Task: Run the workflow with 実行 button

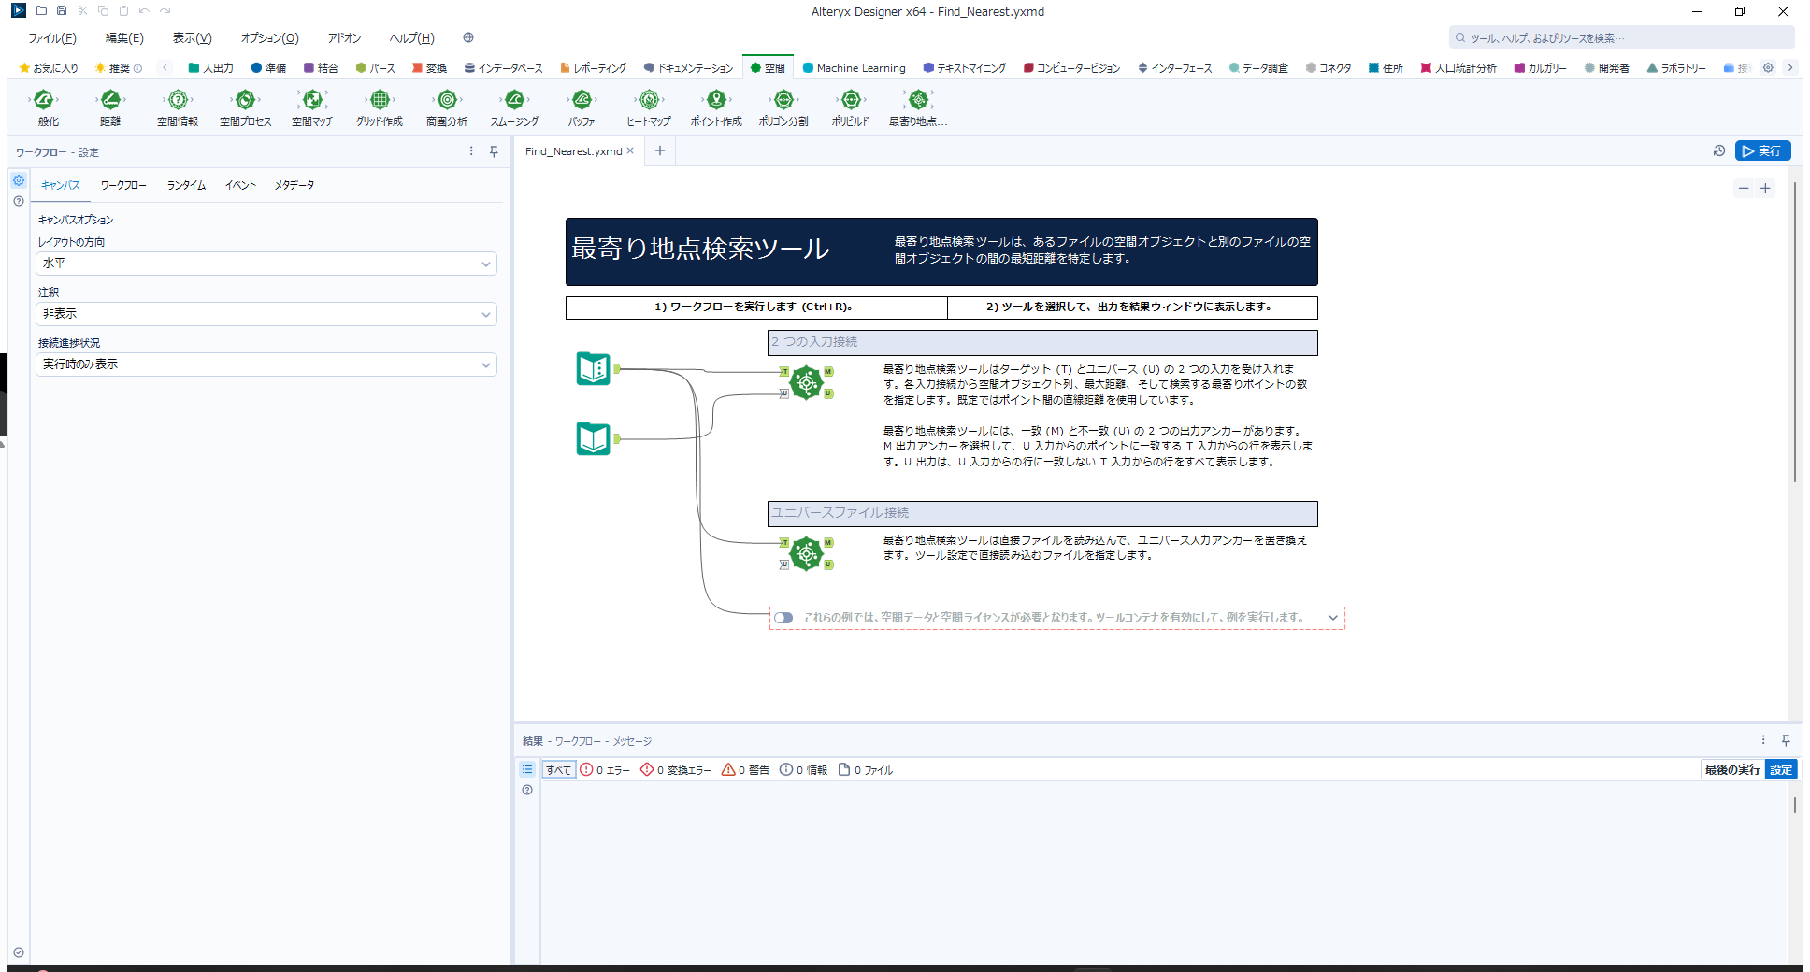Action: tap(1762, 151)
